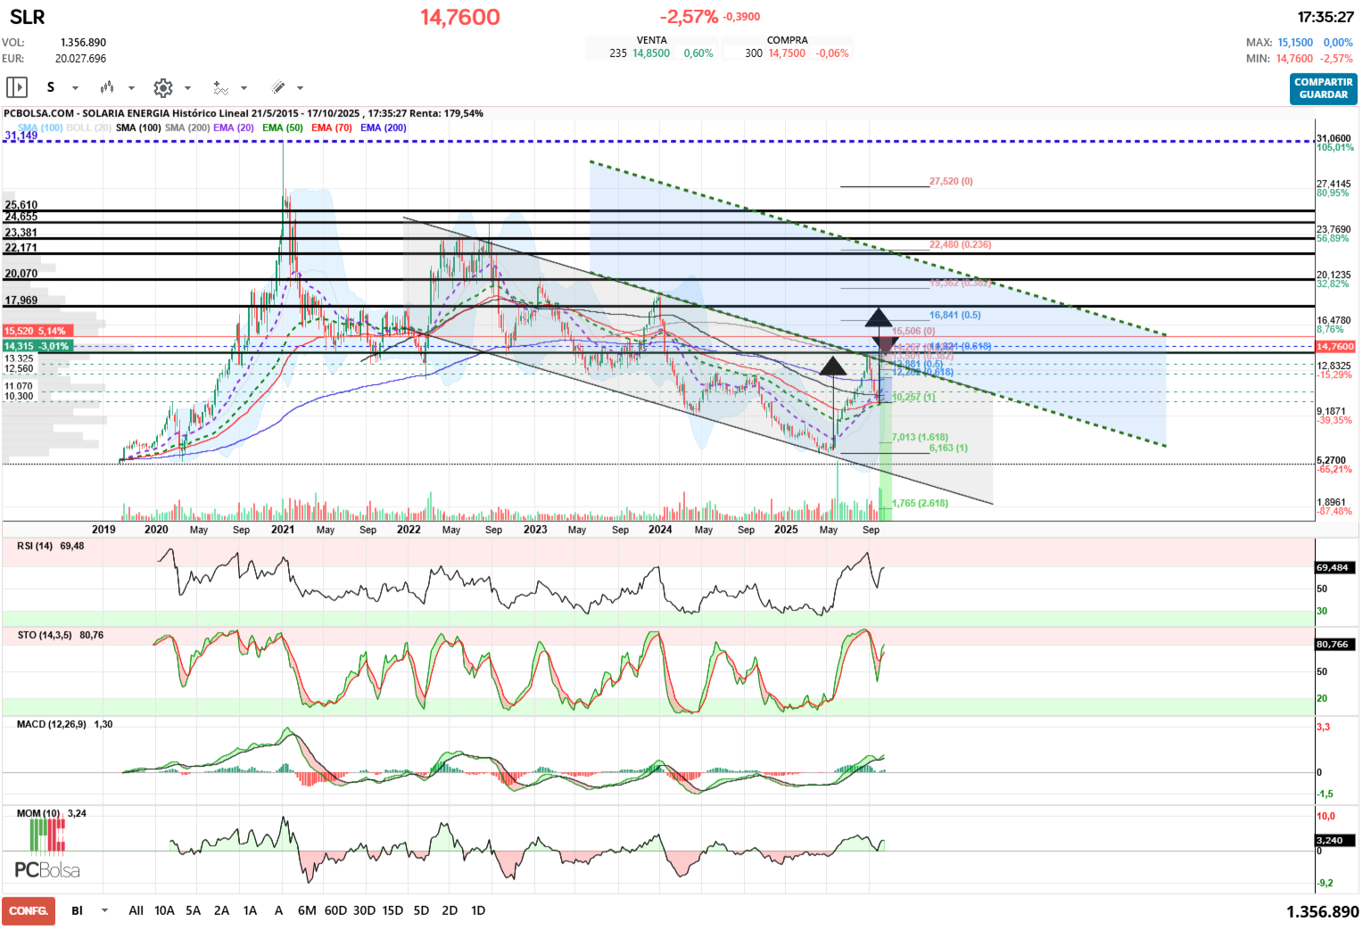Open the chart tools dropdown arrow beside the pencil
The image size is (1371, 930).
click(299, 87)
